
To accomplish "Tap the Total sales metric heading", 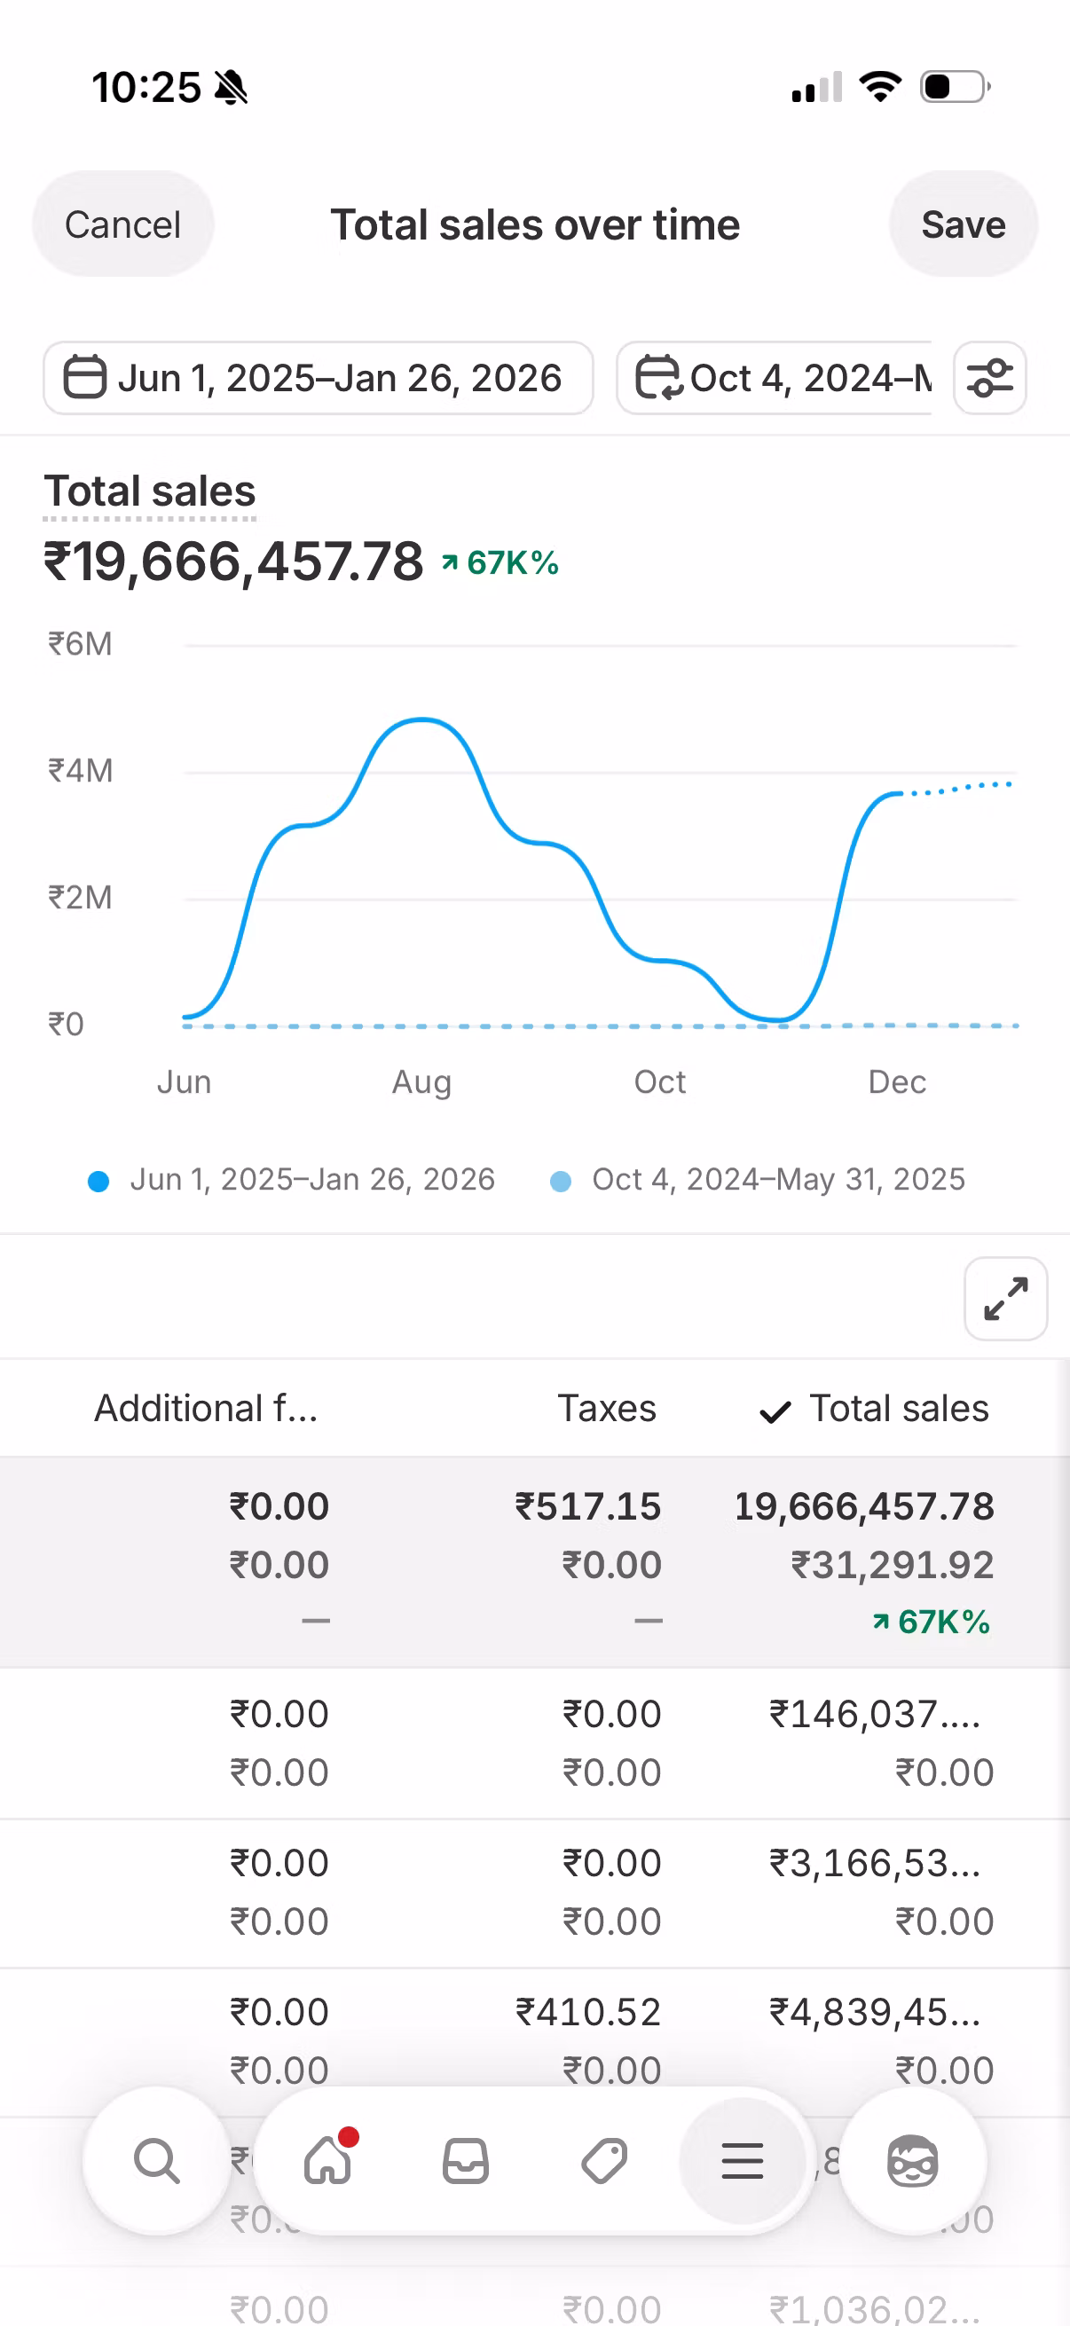I will (x=150, y=492).
